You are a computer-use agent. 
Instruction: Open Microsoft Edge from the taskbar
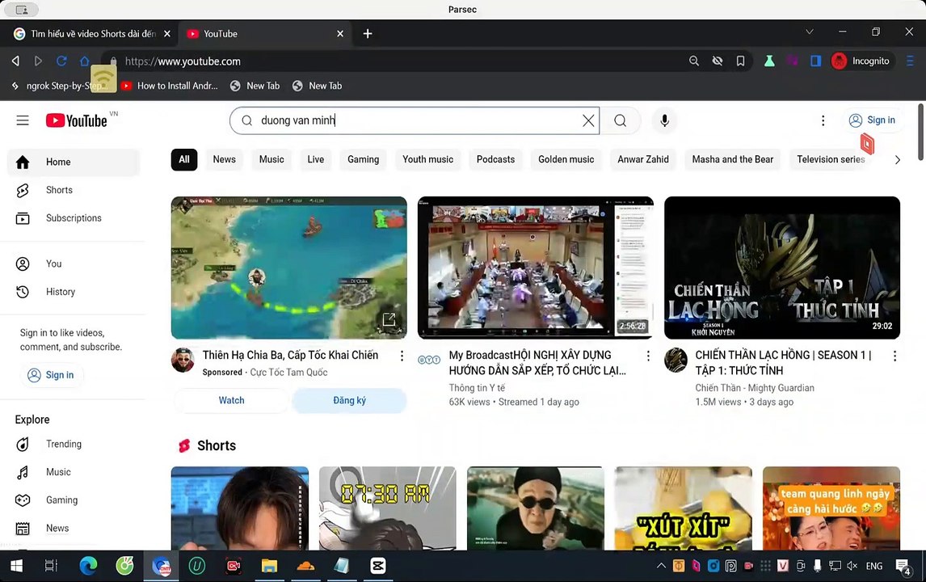tap(88, 566)
